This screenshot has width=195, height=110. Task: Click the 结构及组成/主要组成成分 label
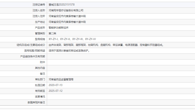click(31, 45)
